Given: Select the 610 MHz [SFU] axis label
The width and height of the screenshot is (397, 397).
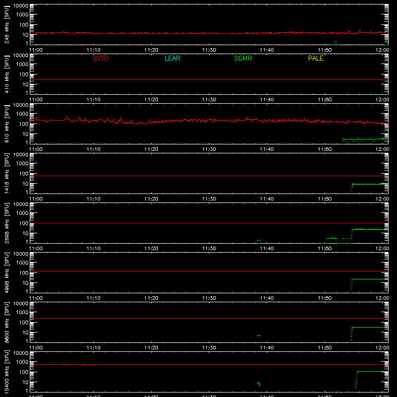Looking at the screenshot, I should click(7, 124).
